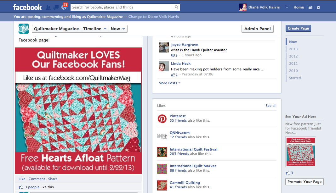The width and height of the screenshot is (336, 193).
Task: Click the 3 people link
Action: [32, 187]
